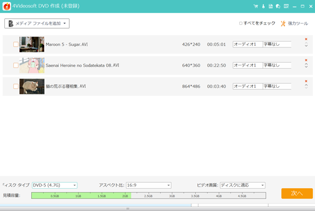Move Saenai Heroine no Sodatekata 08.AVI down
The height and width of the screenshot is (211, 315).
pos(306,67)
